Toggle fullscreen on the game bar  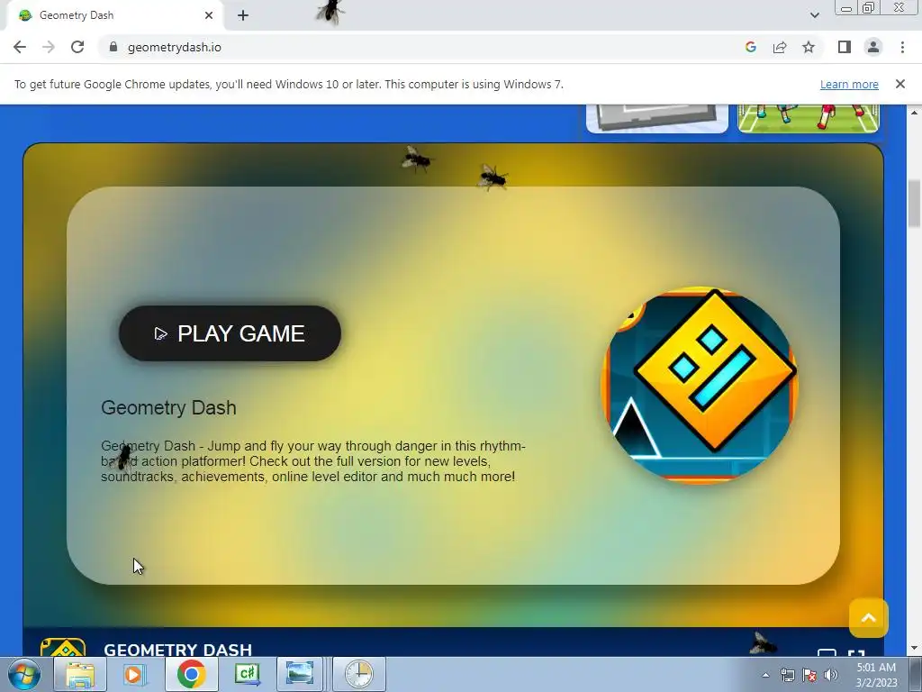(x=856, y=652)
